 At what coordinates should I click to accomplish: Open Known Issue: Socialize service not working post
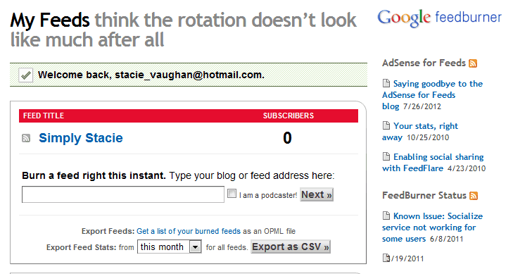point(433,228)
